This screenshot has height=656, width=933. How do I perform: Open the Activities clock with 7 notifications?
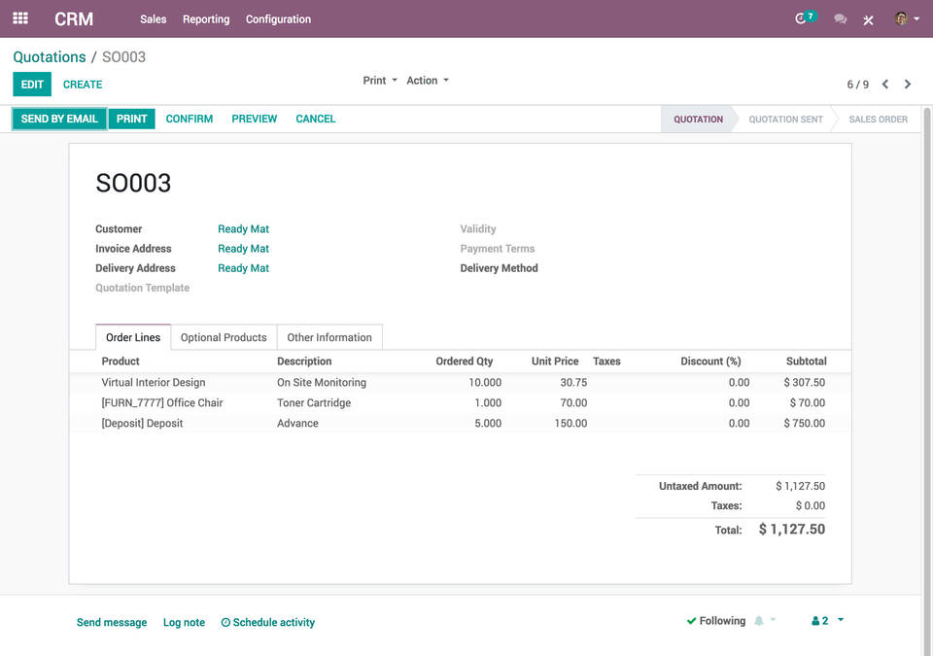pyautogui.click(x=802, y=18)
